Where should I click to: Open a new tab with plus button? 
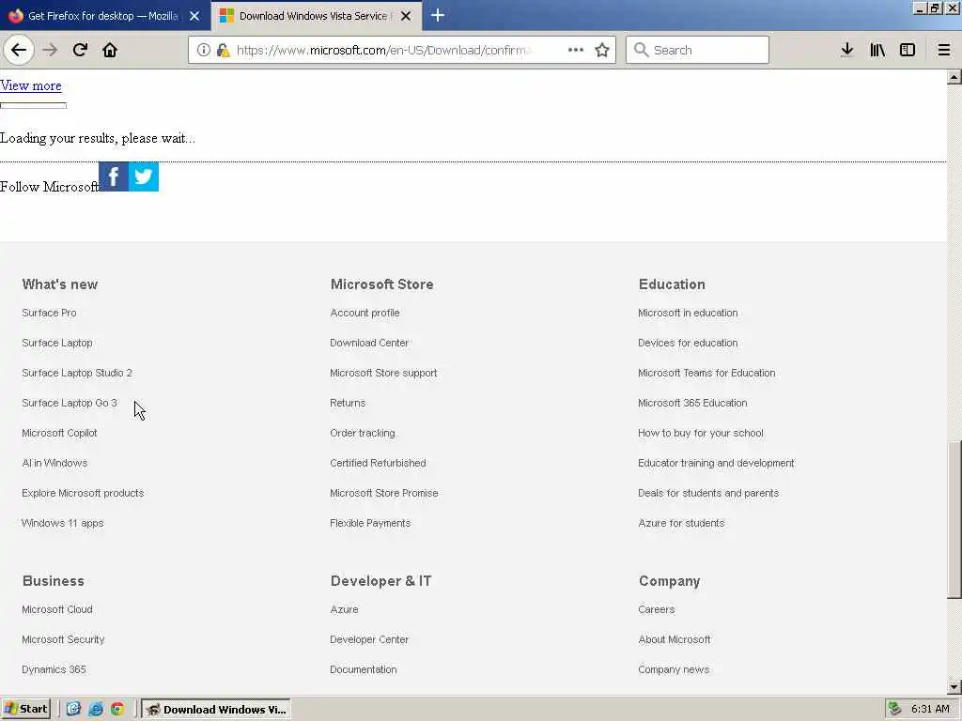pos(438,15)
